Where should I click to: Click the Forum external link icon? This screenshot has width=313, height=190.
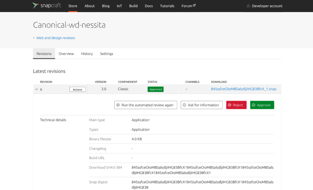194,5
